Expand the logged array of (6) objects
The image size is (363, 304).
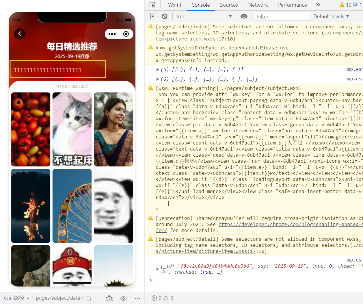[x=157, y=79]
